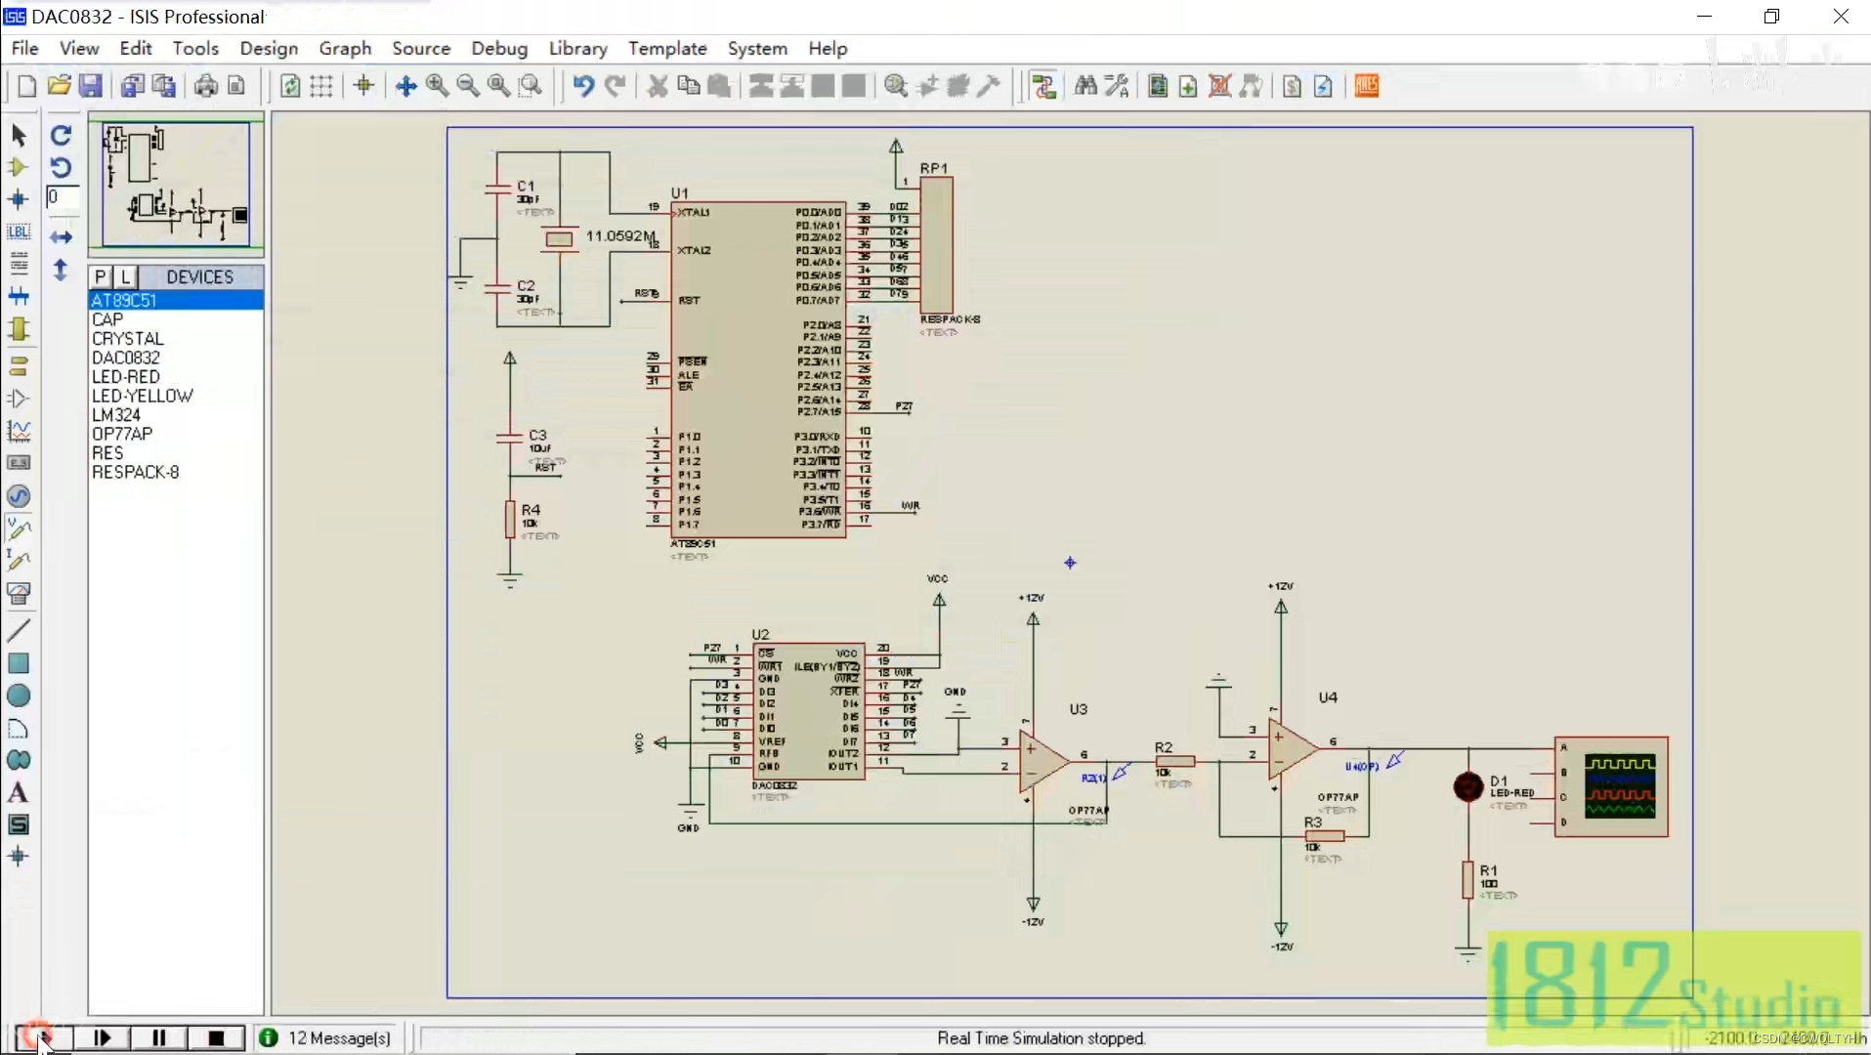Screen dimensions: 1871x1055
Task: Copy selection to clipboard
Action: [689, 86]
